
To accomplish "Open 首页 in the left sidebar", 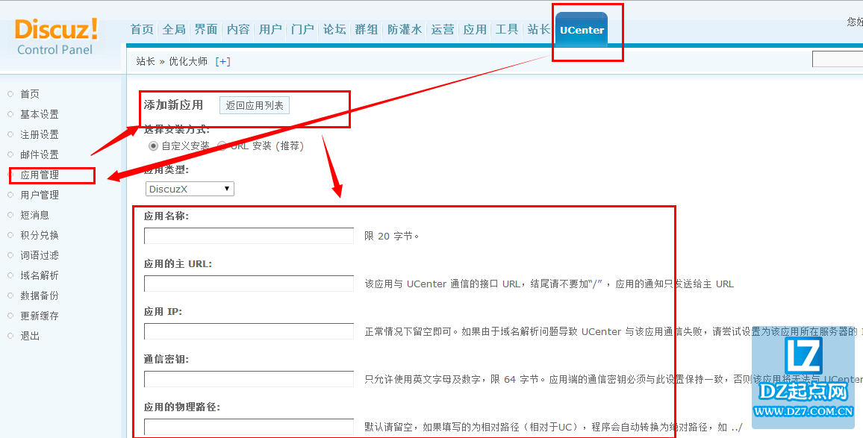I will (30, 94).
